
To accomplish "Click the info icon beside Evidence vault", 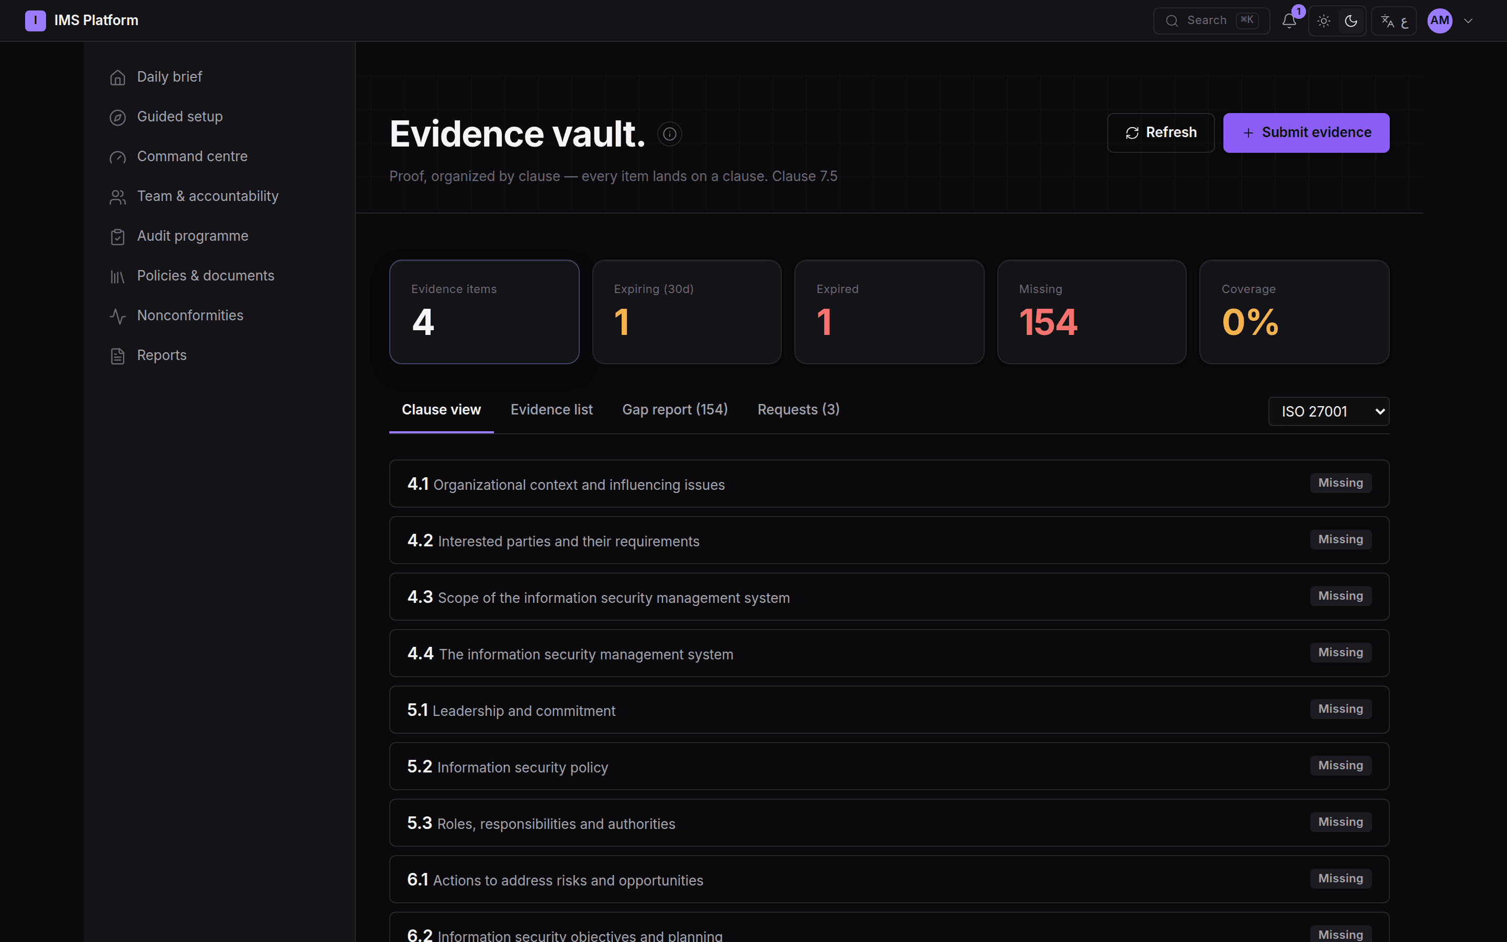I will pos(669,134).
